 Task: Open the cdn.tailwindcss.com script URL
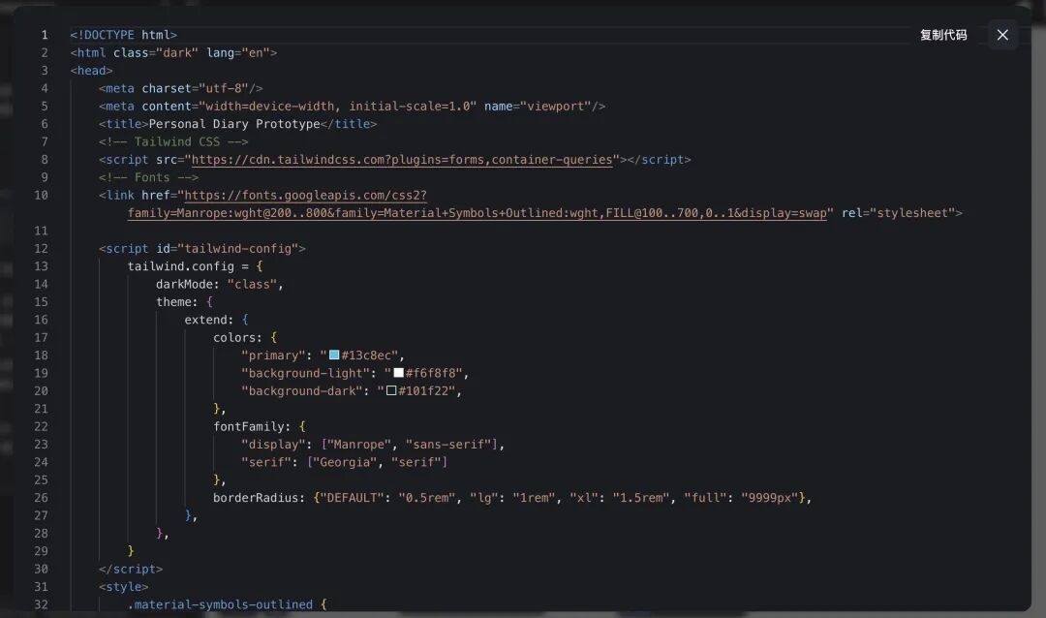[402, 160]
